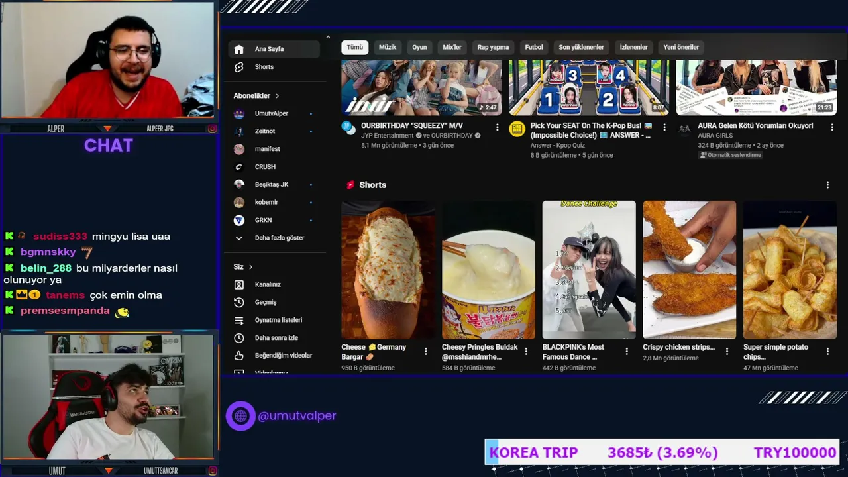848x477 pixels.
Task: Visit AURA GIRLS channel name link
Action: pos(717,136)
